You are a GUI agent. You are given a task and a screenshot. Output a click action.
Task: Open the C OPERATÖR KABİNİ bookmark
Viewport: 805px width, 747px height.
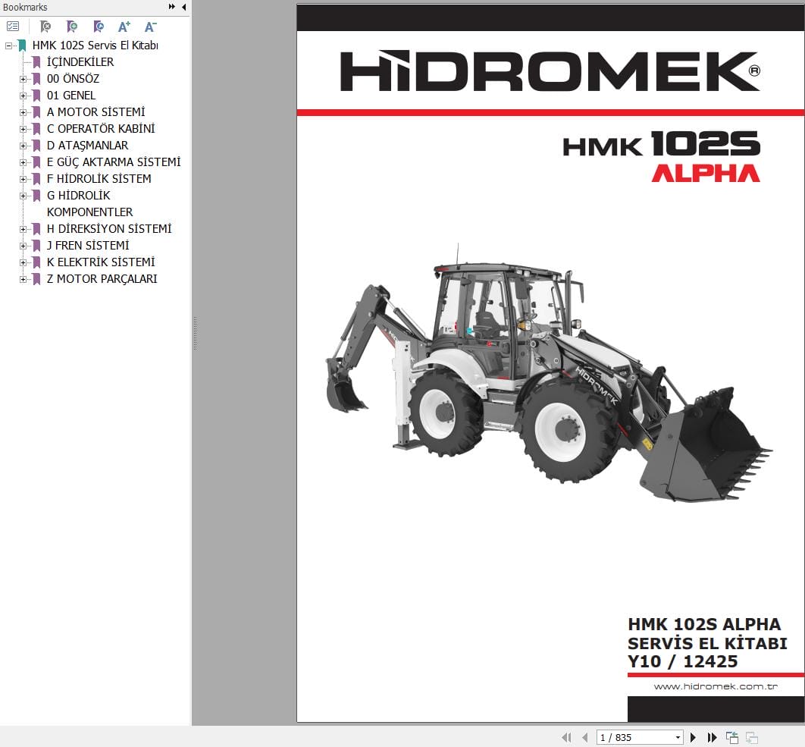[101, 128]
